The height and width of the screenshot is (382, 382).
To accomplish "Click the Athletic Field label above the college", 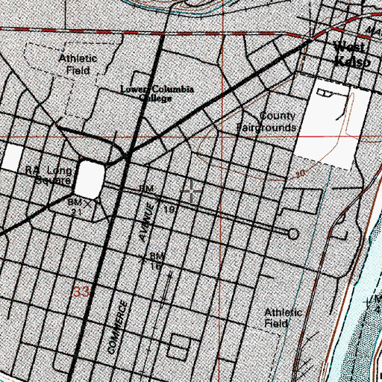I will coord(78,64).
